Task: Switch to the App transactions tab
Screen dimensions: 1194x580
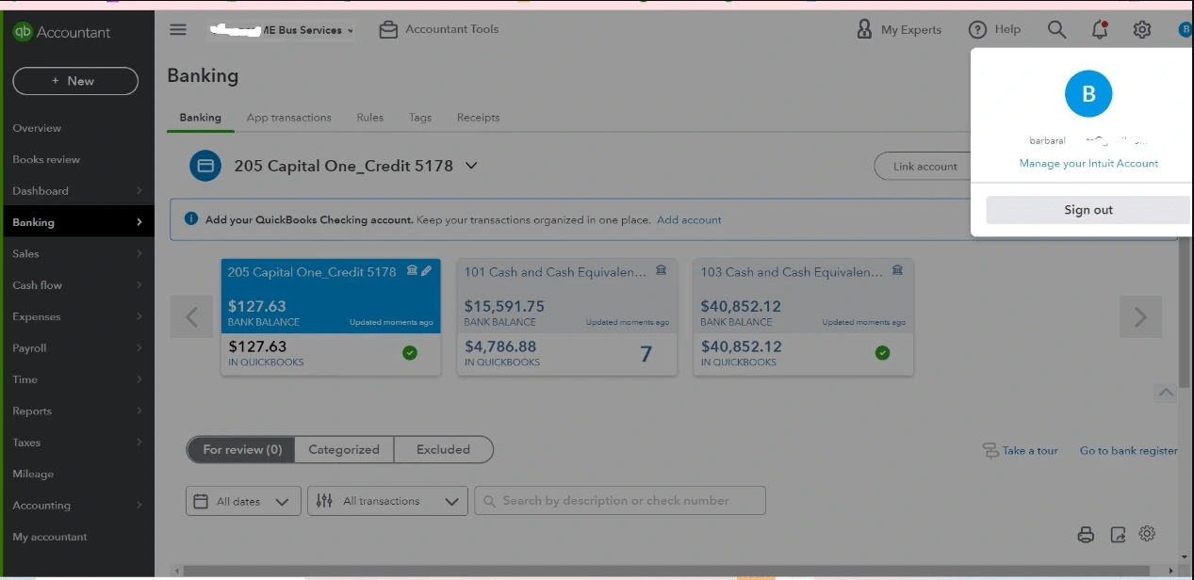Action: 288,118
